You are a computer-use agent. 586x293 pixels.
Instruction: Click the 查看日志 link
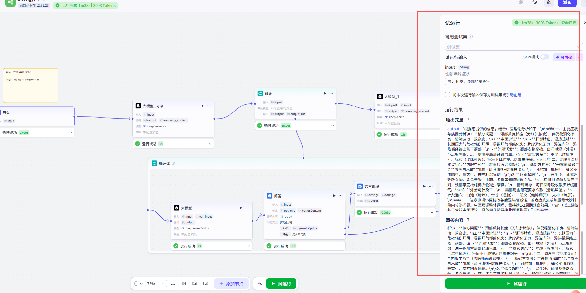(x=569, y=23)
